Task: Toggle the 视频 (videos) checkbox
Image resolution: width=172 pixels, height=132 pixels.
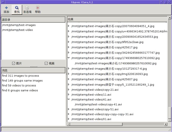Action: pos(46,63)
